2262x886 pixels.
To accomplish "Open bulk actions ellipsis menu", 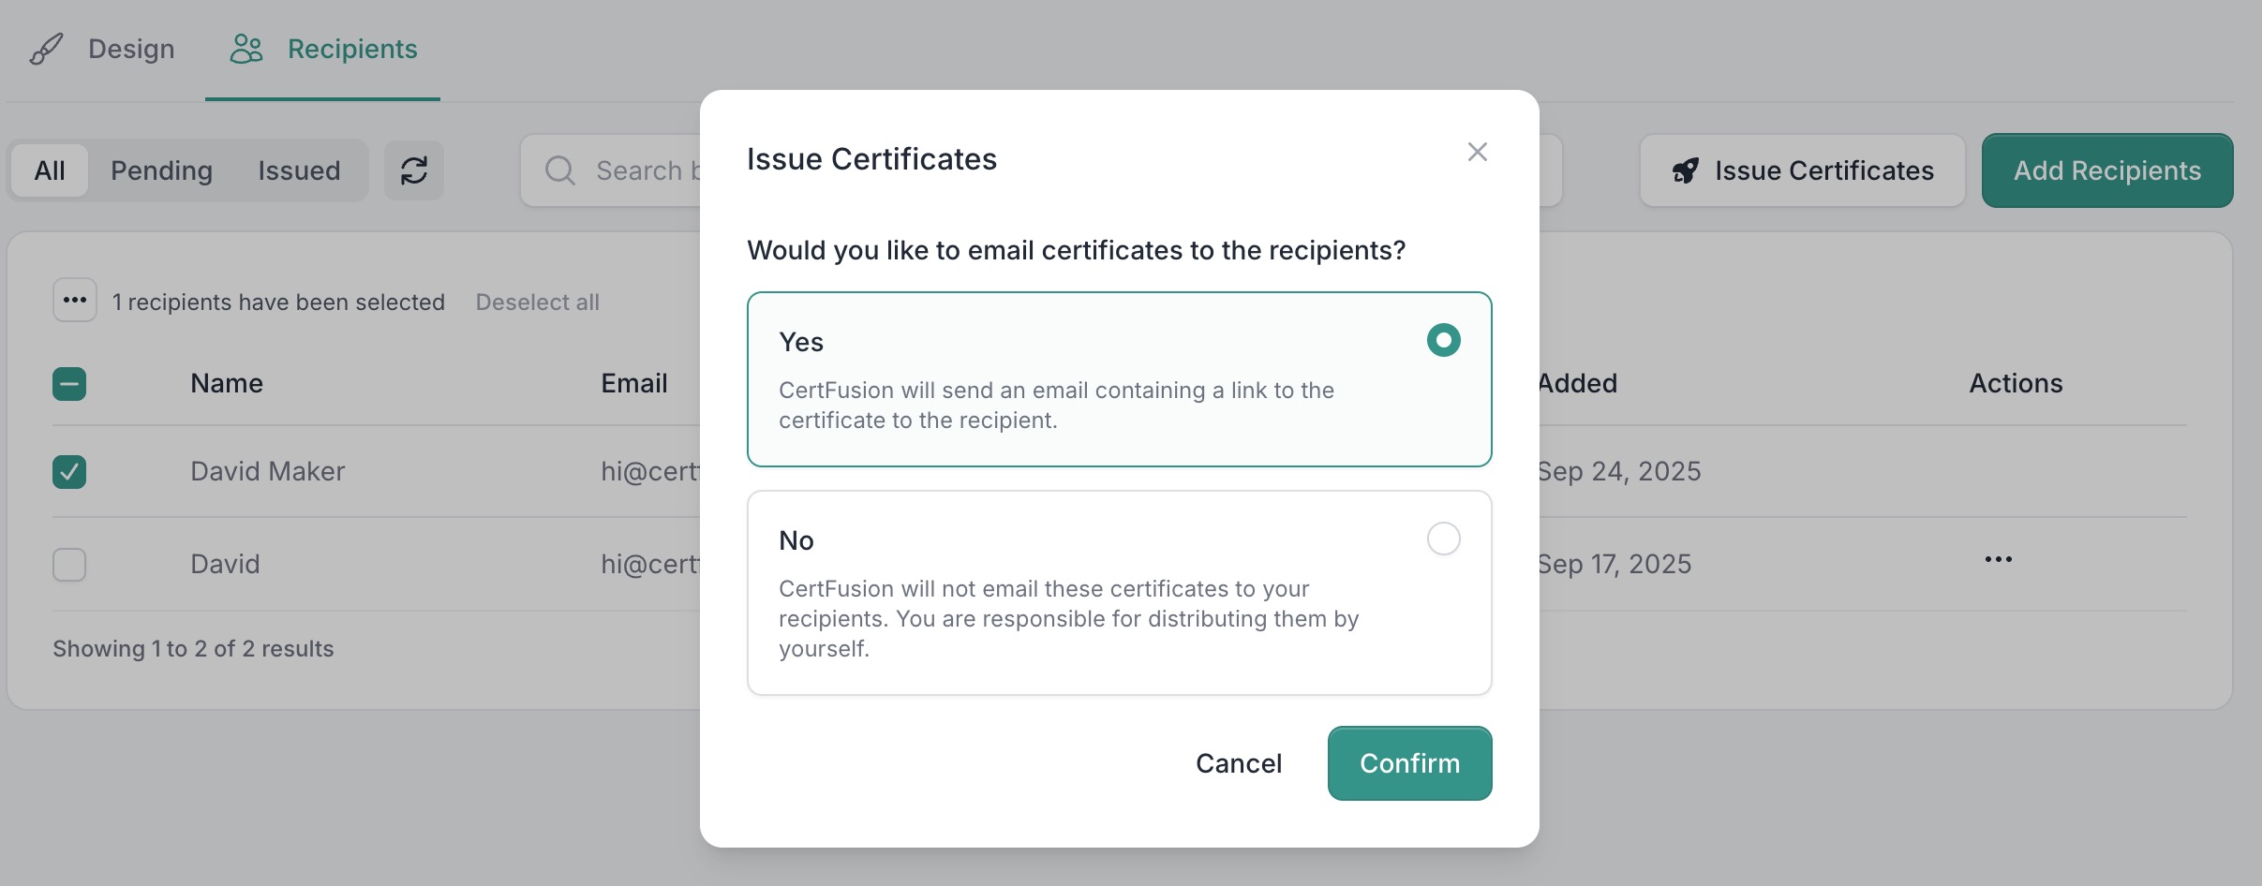I will [x=75, y=301].
